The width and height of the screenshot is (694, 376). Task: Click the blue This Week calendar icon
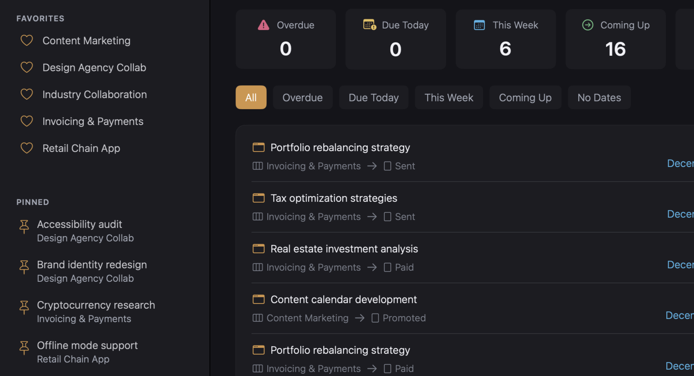point(479,25)
